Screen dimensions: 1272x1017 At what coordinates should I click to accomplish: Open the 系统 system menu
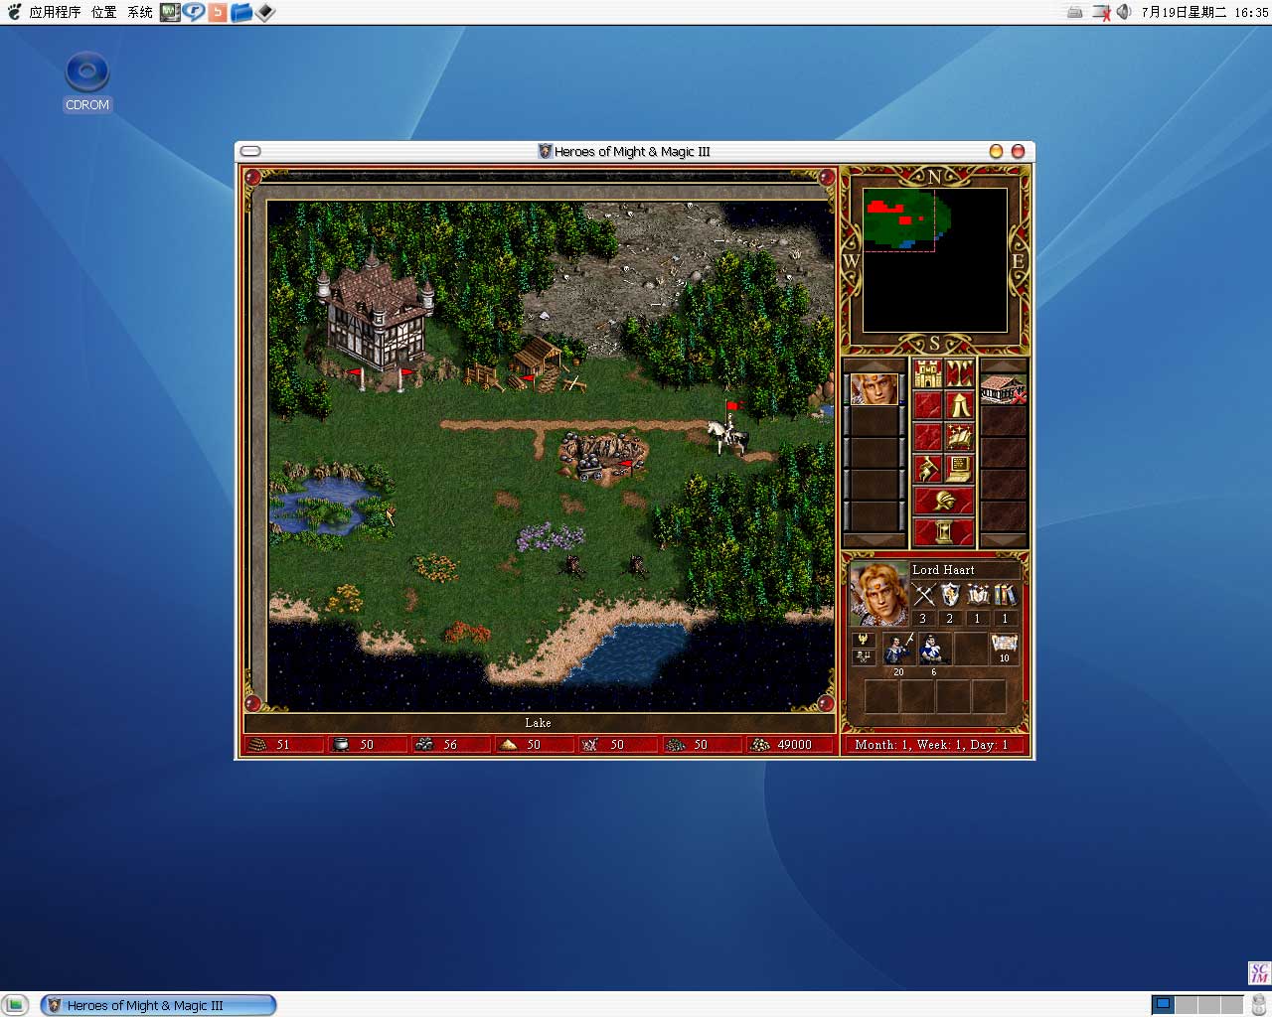click(140, 12)
